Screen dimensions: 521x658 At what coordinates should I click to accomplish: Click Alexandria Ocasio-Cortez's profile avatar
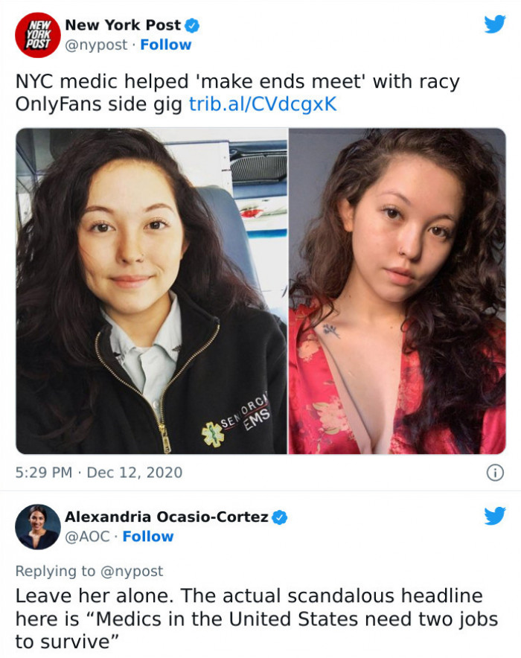pyautogui.click(x=38, y=526)
